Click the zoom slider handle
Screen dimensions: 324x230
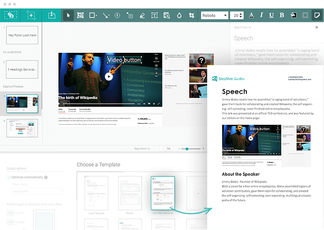(x=187, y=149)
